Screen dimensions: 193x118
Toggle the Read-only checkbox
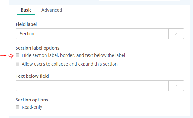coord(17,107)
